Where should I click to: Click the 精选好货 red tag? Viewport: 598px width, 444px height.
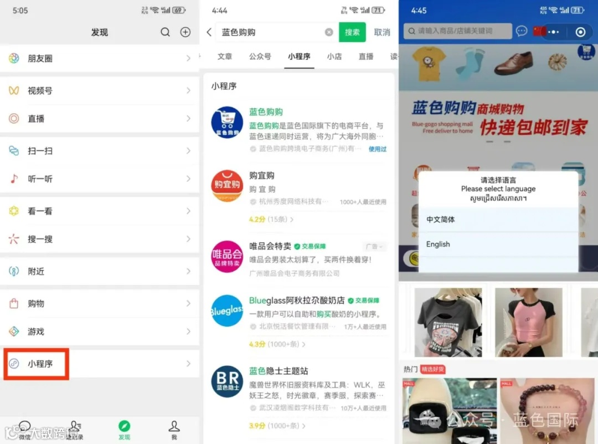(433, 369)
